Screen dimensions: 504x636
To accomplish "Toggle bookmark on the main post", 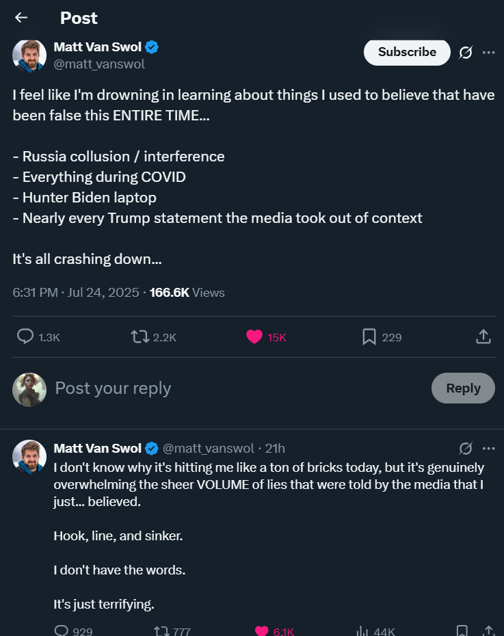I will pyautogui.click(x=369, y=336).
